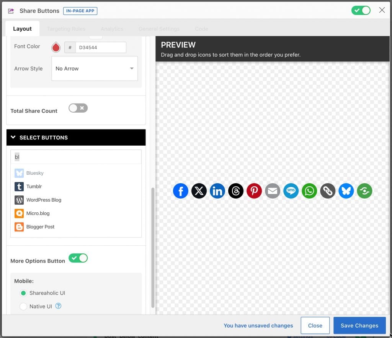Image resolution: width=392 pixels, height=338 pixels.
Task: Open the Analytics tab
Action: [112, 29]
